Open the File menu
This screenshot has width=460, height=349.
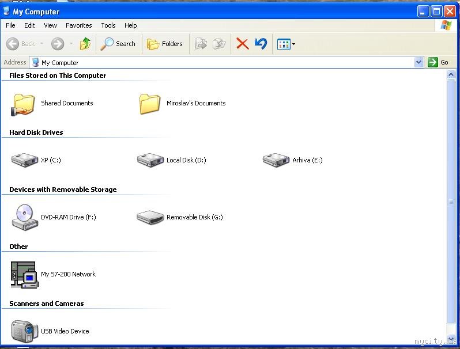pyautogui.click(x=10, y=25)
